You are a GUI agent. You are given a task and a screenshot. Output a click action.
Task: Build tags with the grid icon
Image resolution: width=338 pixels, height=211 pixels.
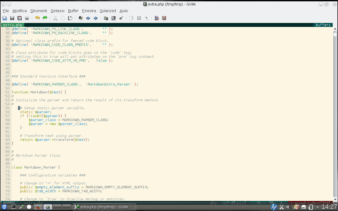click(x=139, y=18)
